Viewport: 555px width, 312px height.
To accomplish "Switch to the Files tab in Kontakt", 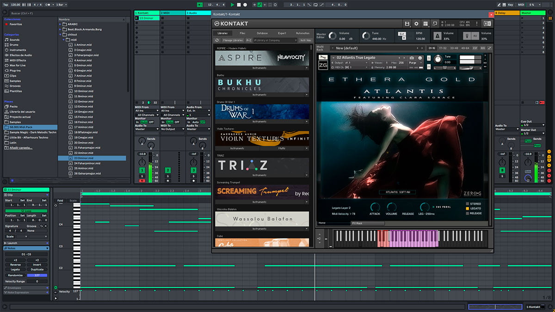I will pos(242,33).
